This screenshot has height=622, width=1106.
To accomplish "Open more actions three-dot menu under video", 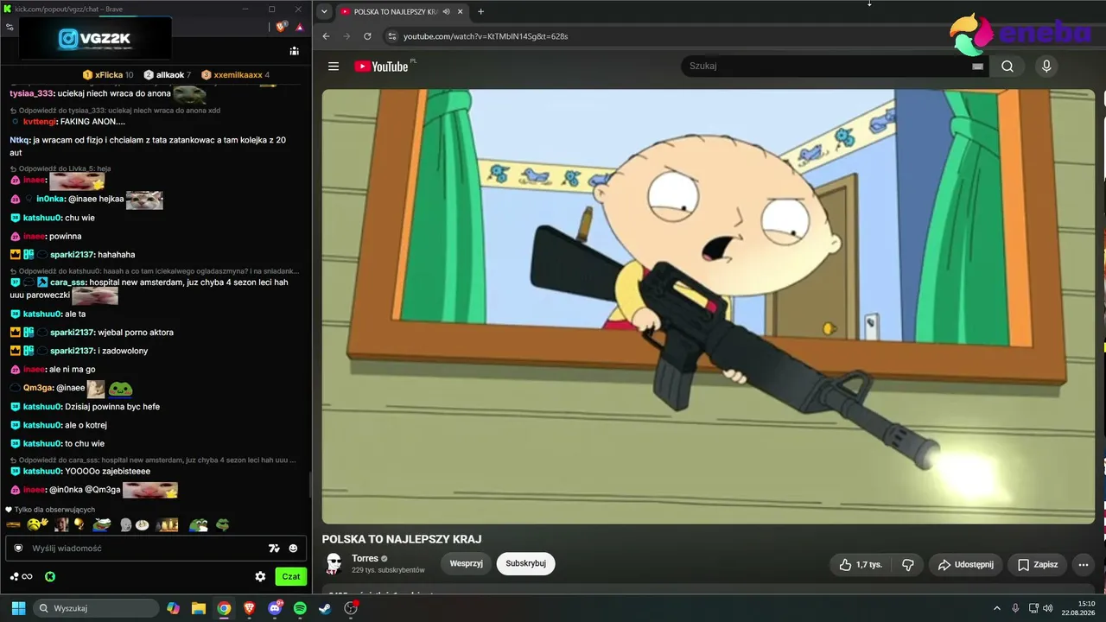I will (x=1084, y=565).
